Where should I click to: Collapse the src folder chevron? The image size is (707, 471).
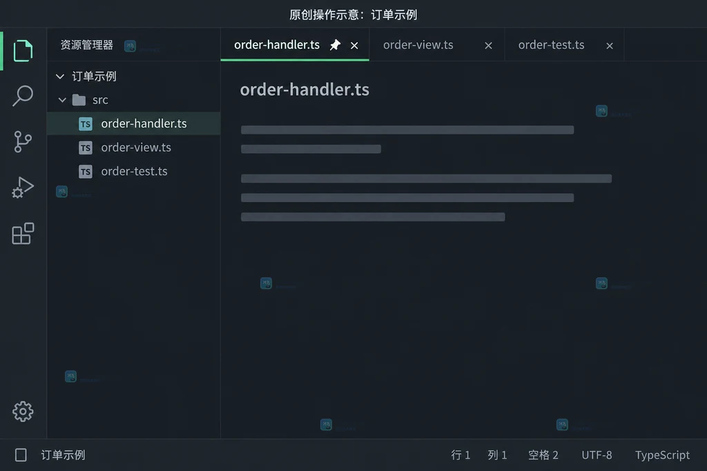[62, 100]
